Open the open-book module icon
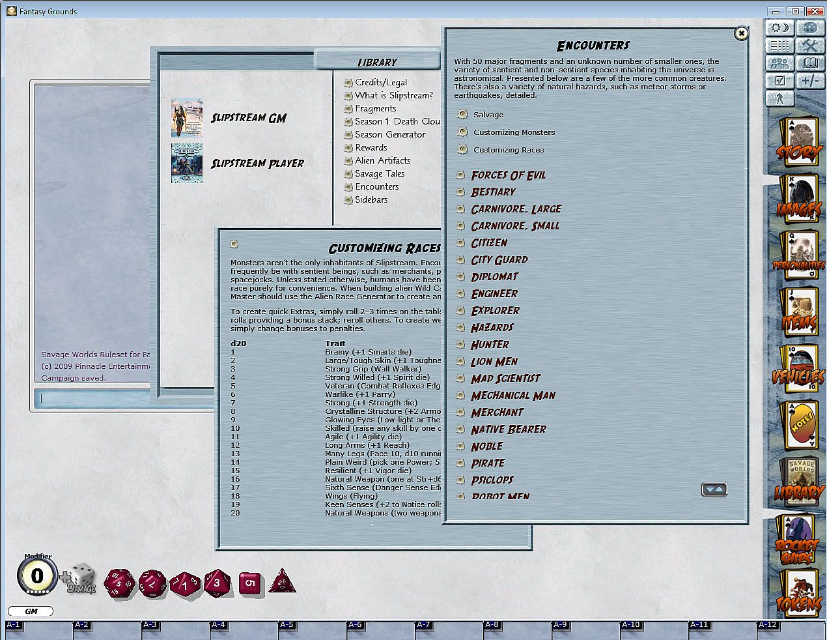Image resolution: width=827 pixels, height=640 pixels. 810,63
